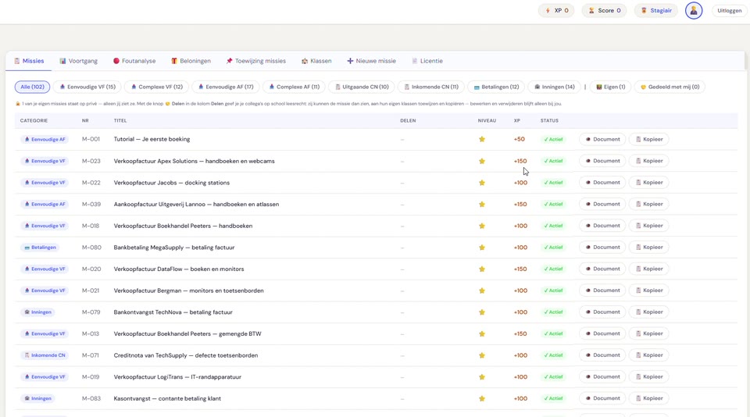Open Document for M-021 Bergman
Image resolution: width=750 pixels, height=417 pixels.
602,290
